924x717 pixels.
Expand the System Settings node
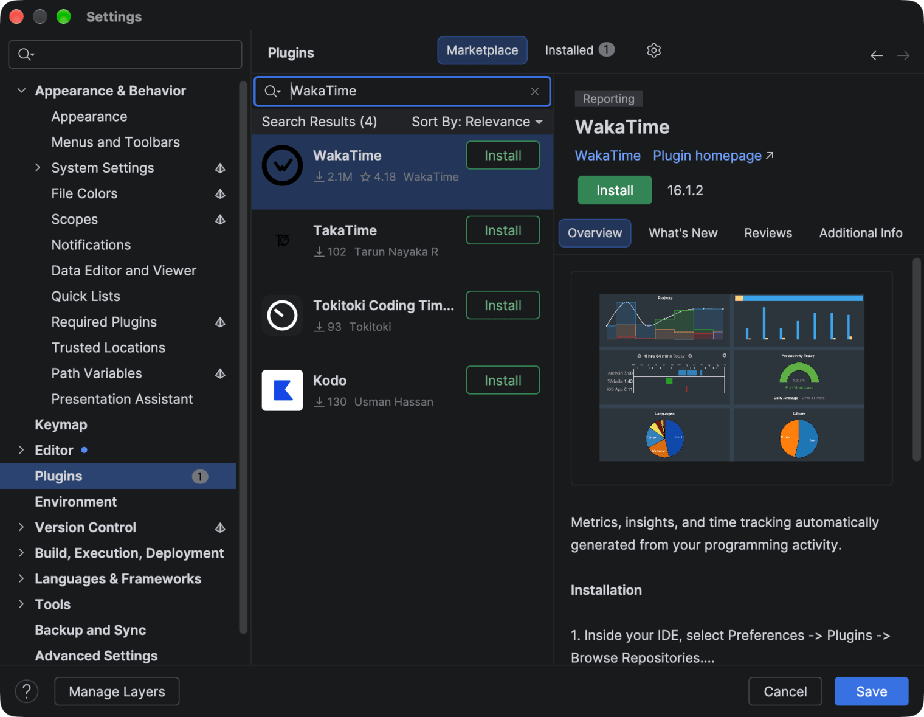pos(38,167)
